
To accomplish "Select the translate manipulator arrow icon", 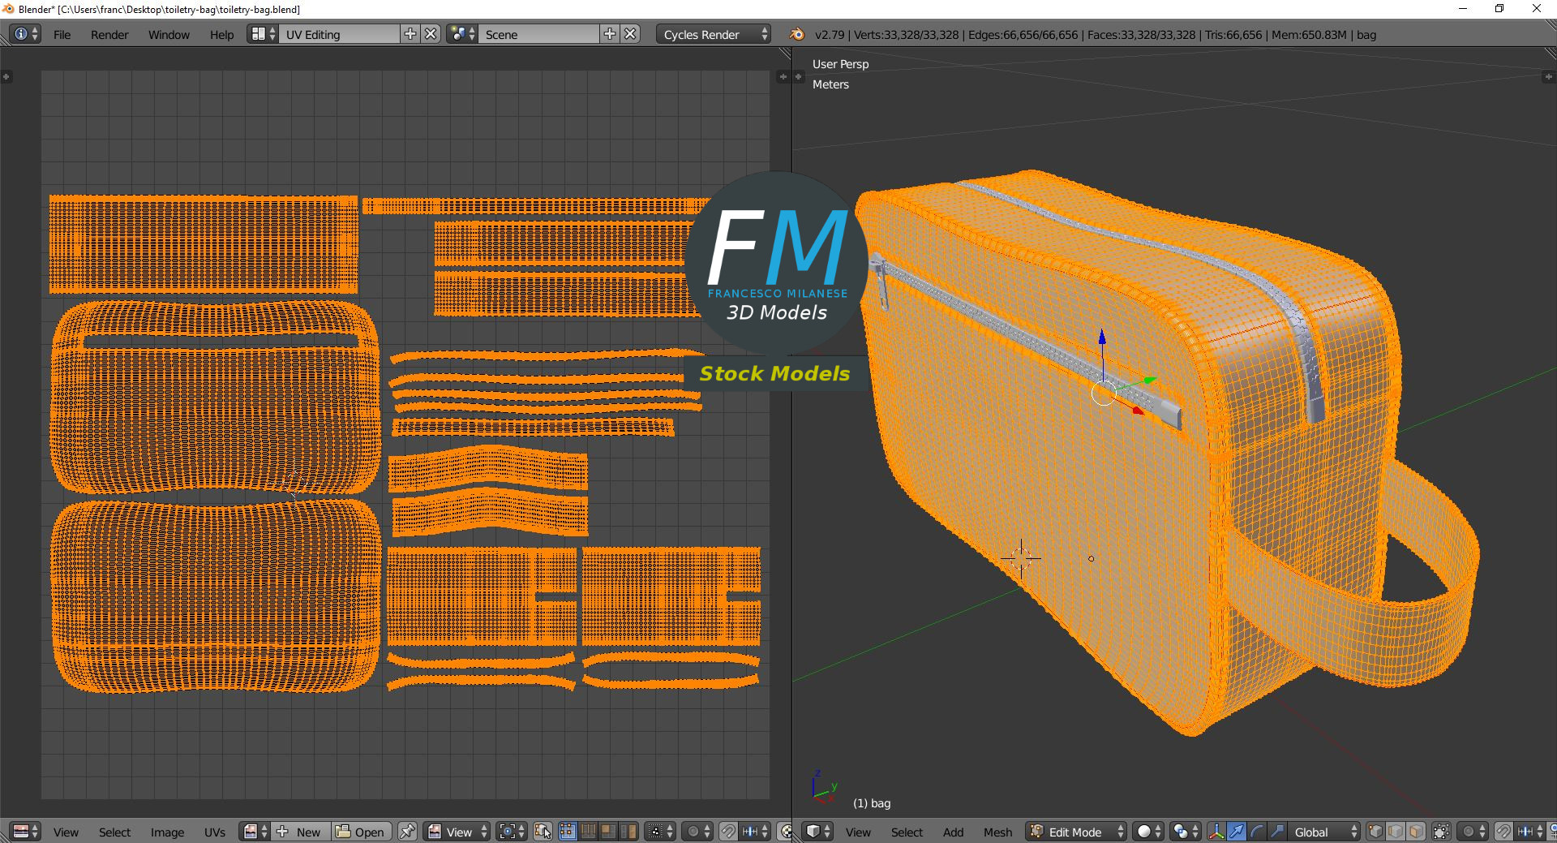I will coord(1235,832).
